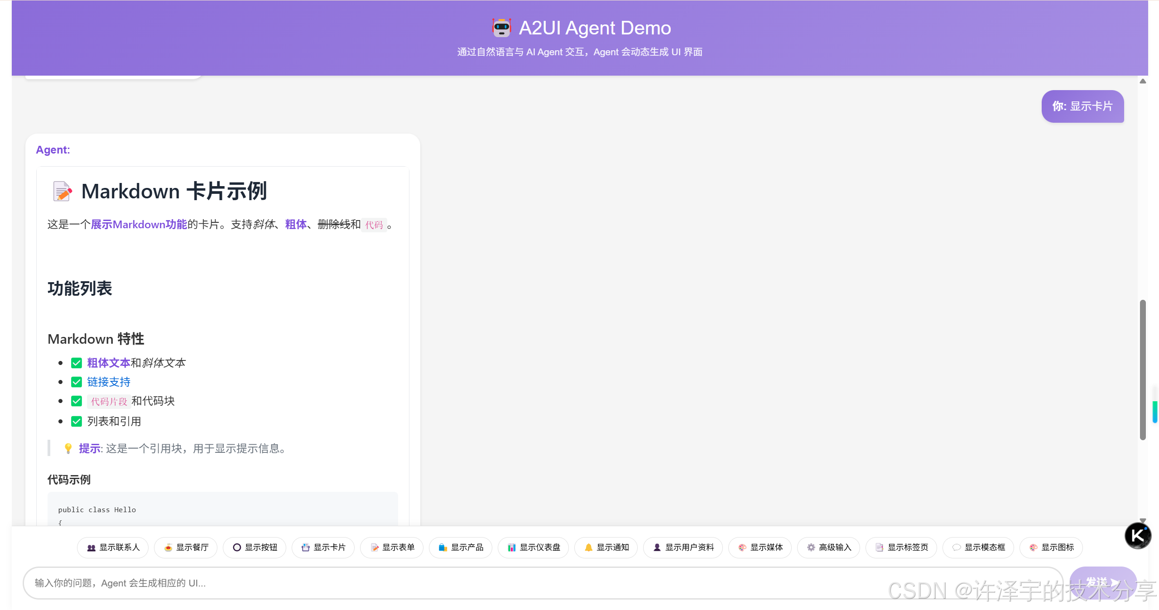Toggle the 链接支持 green checkbox
Image resolution: width=1159 pixels, height=610 pixels.
(77, 382)
